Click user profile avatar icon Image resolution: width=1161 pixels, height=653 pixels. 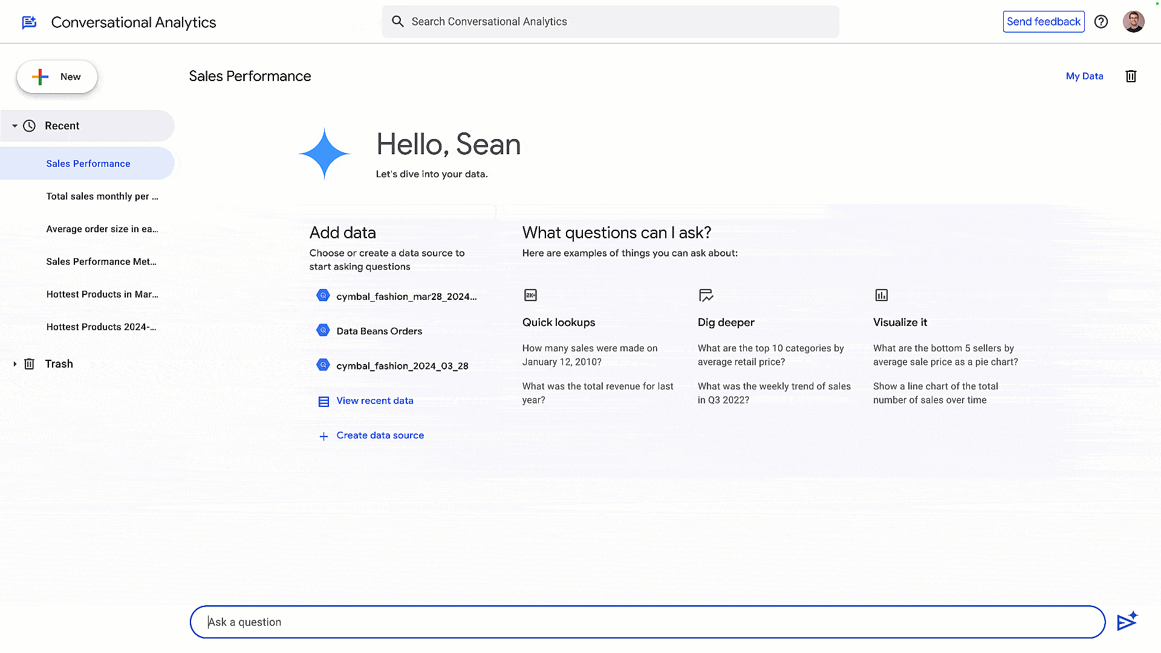pyautogui.click(x=1133, y=22)
